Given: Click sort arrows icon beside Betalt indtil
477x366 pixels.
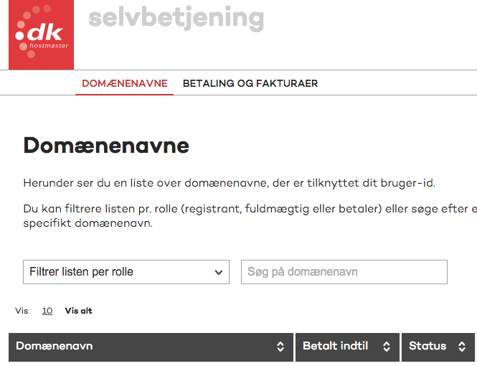Looking at the screenshot, I should tap(387, 347).
